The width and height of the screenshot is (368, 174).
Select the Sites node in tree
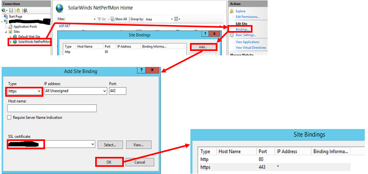[16, 31]
